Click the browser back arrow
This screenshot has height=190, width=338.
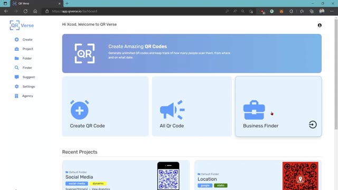pyautogui.click(x=6, y=11)
